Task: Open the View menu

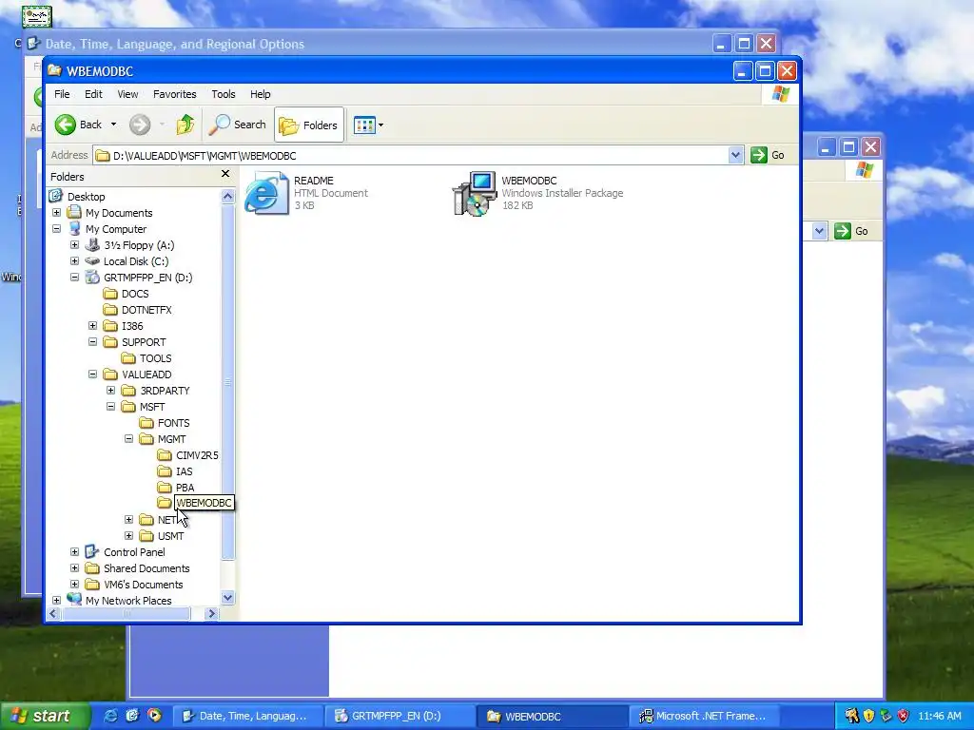Action: point(127,94)
